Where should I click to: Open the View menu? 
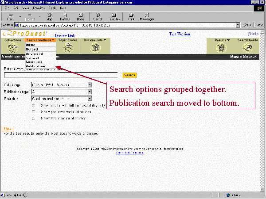26,8
